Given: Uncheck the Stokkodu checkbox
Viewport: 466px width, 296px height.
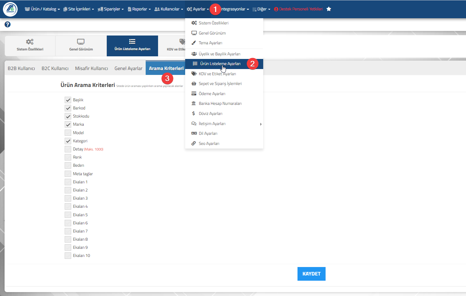Looking at the screenshot, I should point(68,116).
